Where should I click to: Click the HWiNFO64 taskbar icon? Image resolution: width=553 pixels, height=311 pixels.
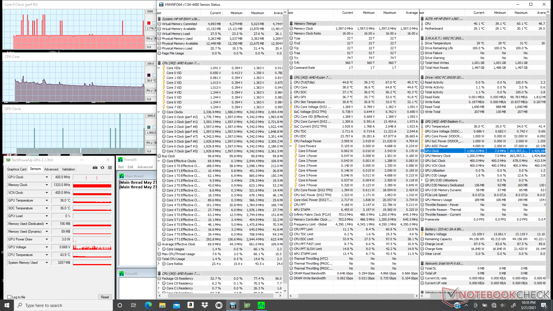[233, 305]
